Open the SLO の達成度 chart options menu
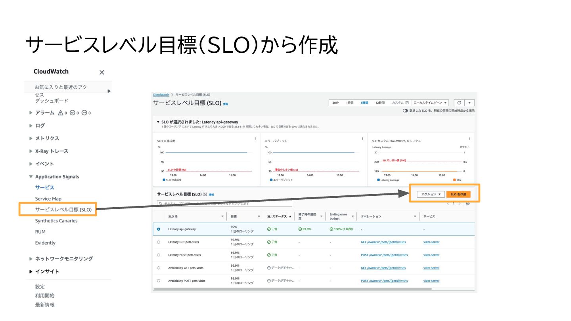The width and height of the screenshot is (571, 321). pos(255,138)
